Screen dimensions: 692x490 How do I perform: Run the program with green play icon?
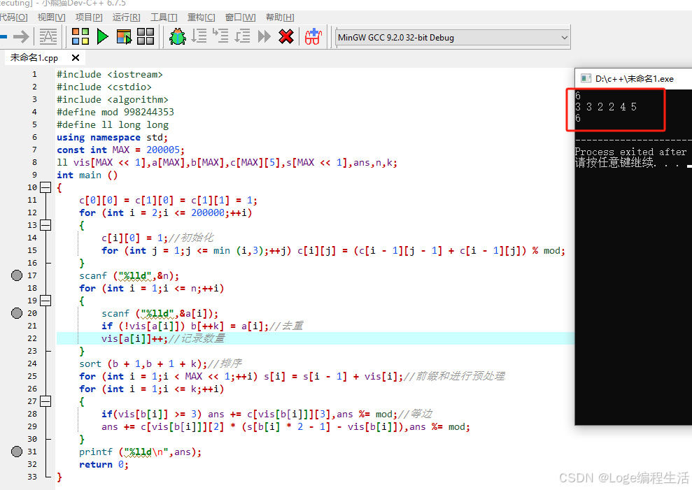[x=102, y=36]
